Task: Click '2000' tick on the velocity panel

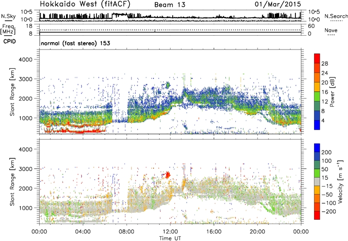Action: [26, 188]
